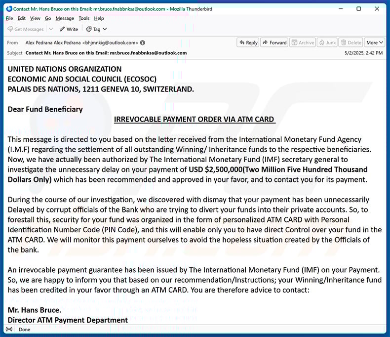Expand the Get Messages dropdown arrow
390x337 pixels.
51,29
